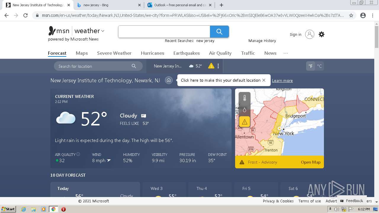Click the Chrome taskbar icon

[53, 209]
